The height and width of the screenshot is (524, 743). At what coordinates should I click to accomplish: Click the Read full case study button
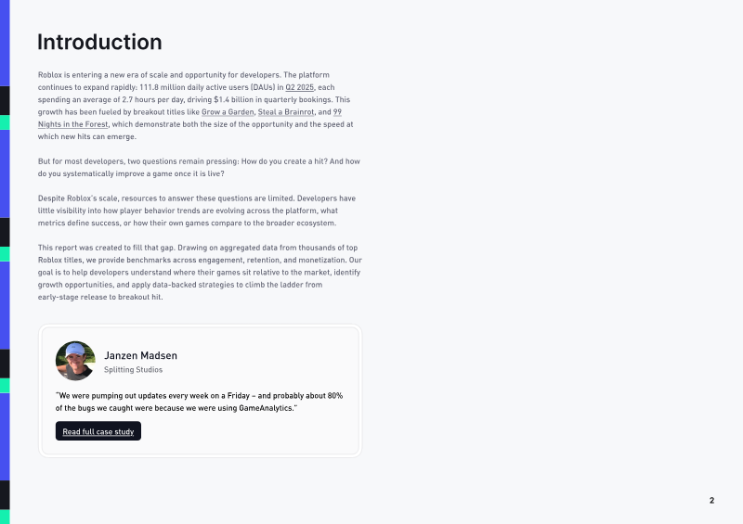(98, 431)
